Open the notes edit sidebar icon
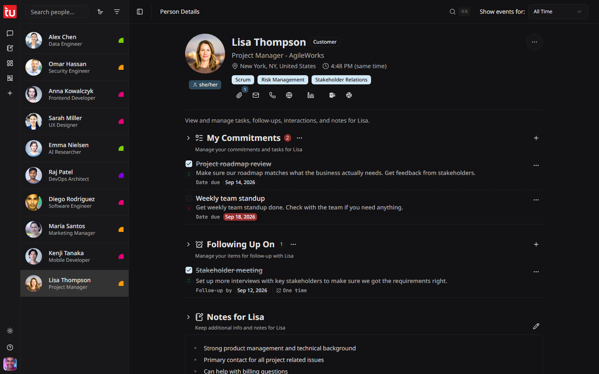The width and height of the screenshot is (599, 374). click(x=10, y=48)
